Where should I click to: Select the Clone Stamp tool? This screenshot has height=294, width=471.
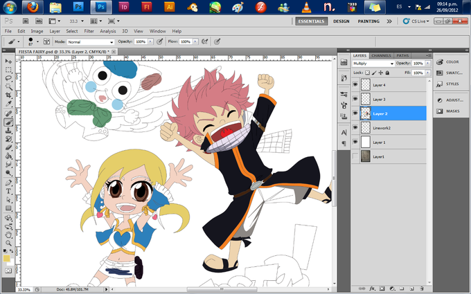click(8, 131)
